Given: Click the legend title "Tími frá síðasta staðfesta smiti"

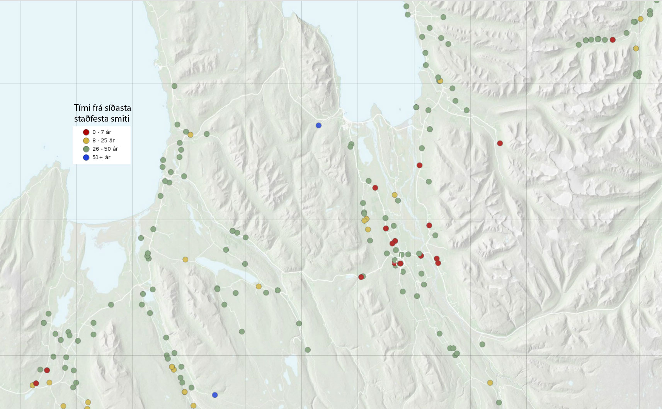Looking at the screenshot, I should pyautogui.click(x=102, y=113).
